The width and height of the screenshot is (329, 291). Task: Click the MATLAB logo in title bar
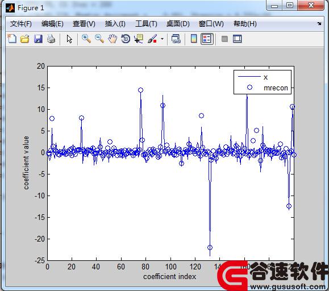(10, 8)
